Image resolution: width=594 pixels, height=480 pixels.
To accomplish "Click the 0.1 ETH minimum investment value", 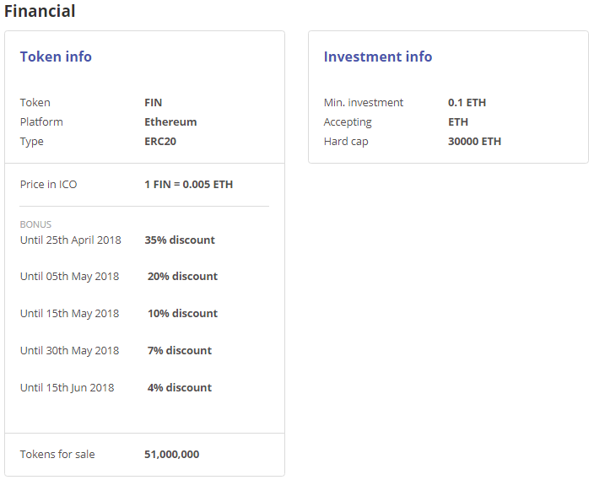I will (467, 102).
